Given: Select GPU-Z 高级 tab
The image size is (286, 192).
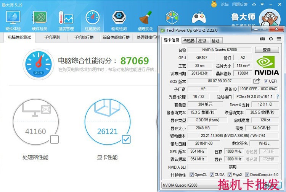Looking at the screenshot, I should click(x=202, y=41).
